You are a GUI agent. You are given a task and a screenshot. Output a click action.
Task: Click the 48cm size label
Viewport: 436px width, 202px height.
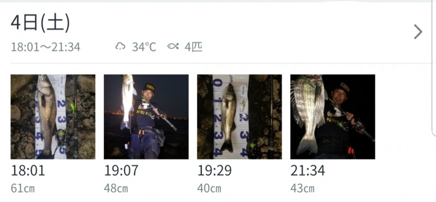tap(116, 188)
